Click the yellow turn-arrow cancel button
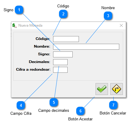Screen dimensions: 132x126 117,89
